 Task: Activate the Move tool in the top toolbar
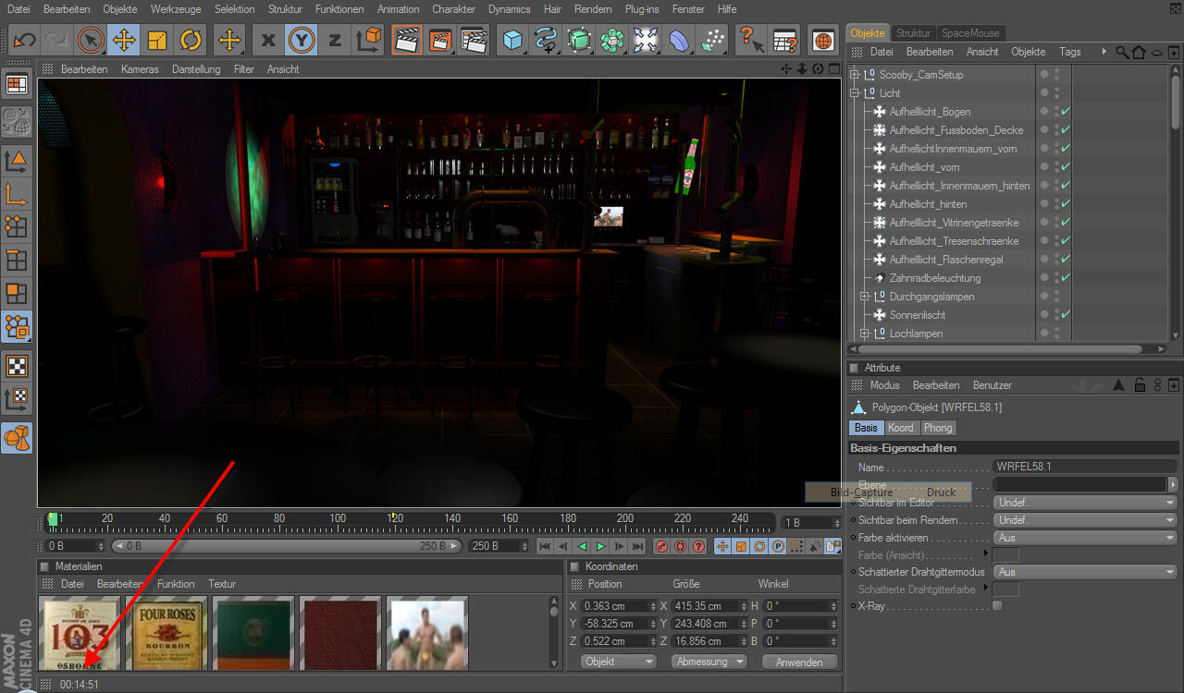pyautogui.click(x=124, y=40)
